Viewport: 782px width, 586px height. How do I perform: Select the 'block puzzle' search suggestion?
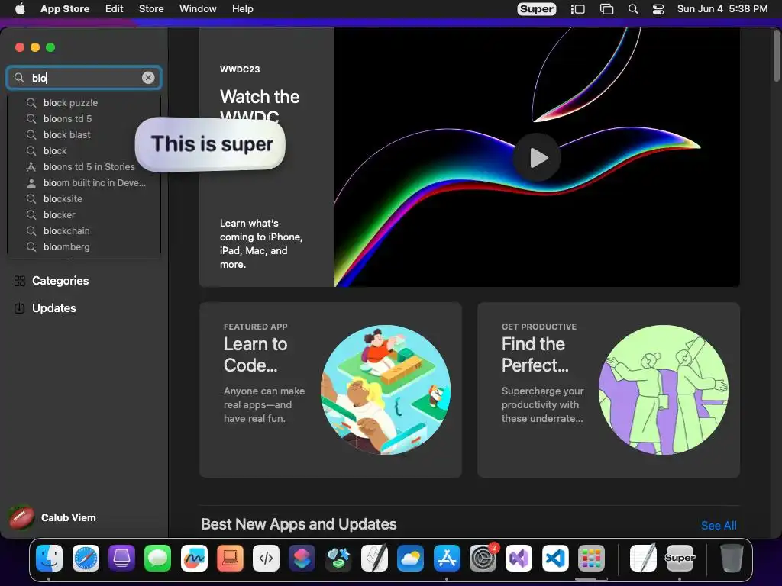coord(84,103)
